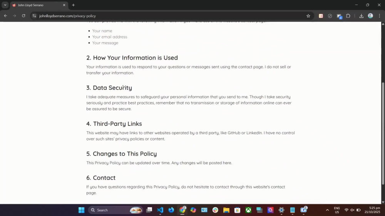Click the word 'LinkedIn' in paragraph
385x216 pixels.
[254, 133]
